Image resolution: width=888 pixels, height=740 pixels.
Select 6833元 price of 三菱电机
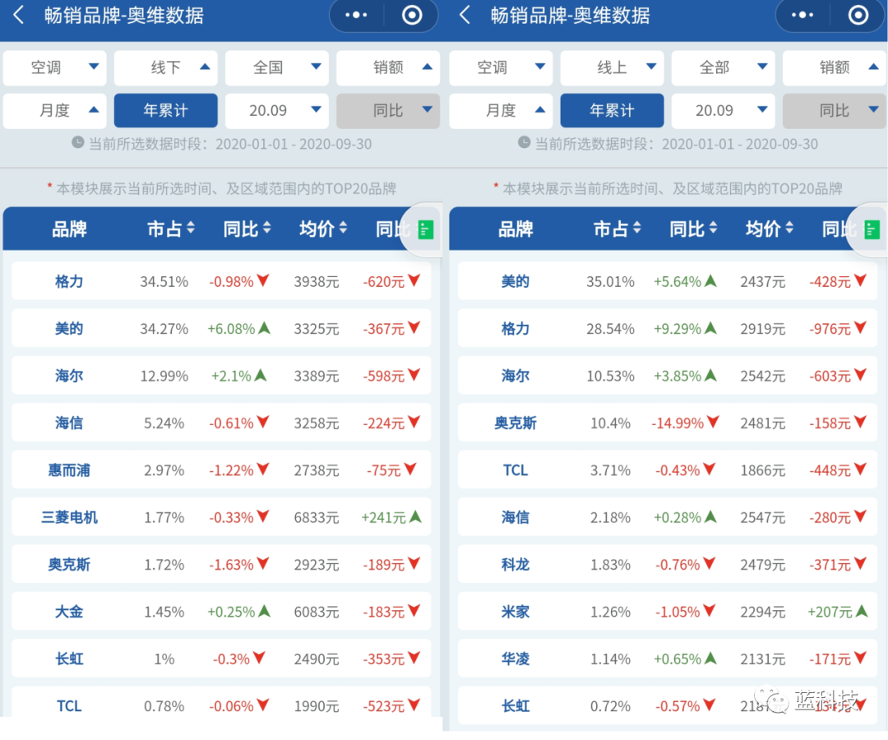[x=317, y=517]
